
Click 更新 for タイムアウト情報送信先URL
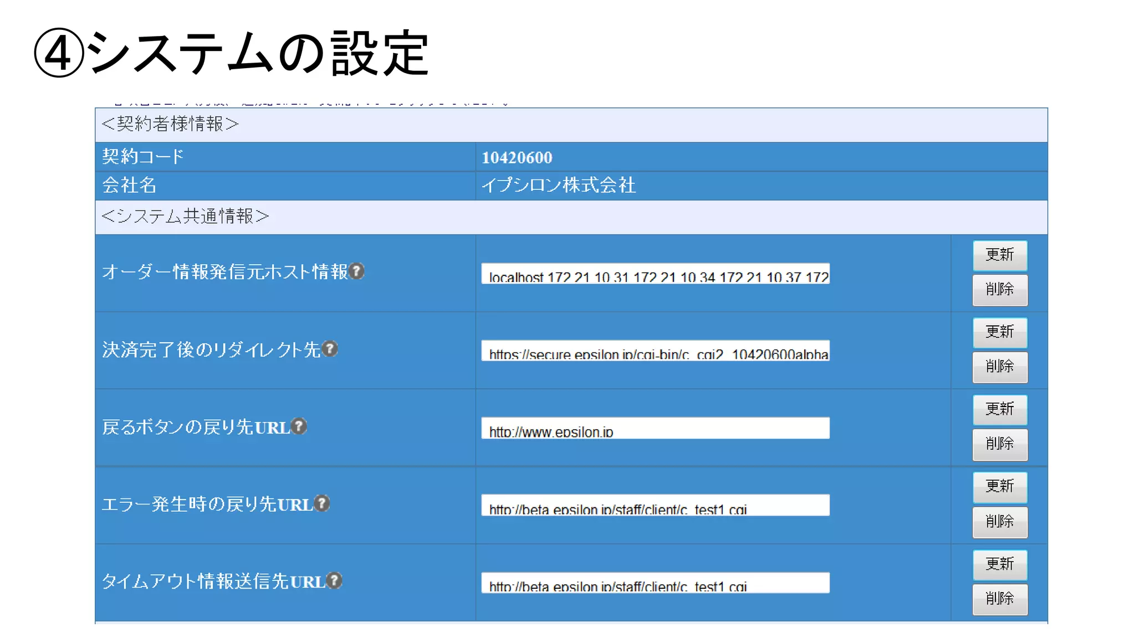1000,564
